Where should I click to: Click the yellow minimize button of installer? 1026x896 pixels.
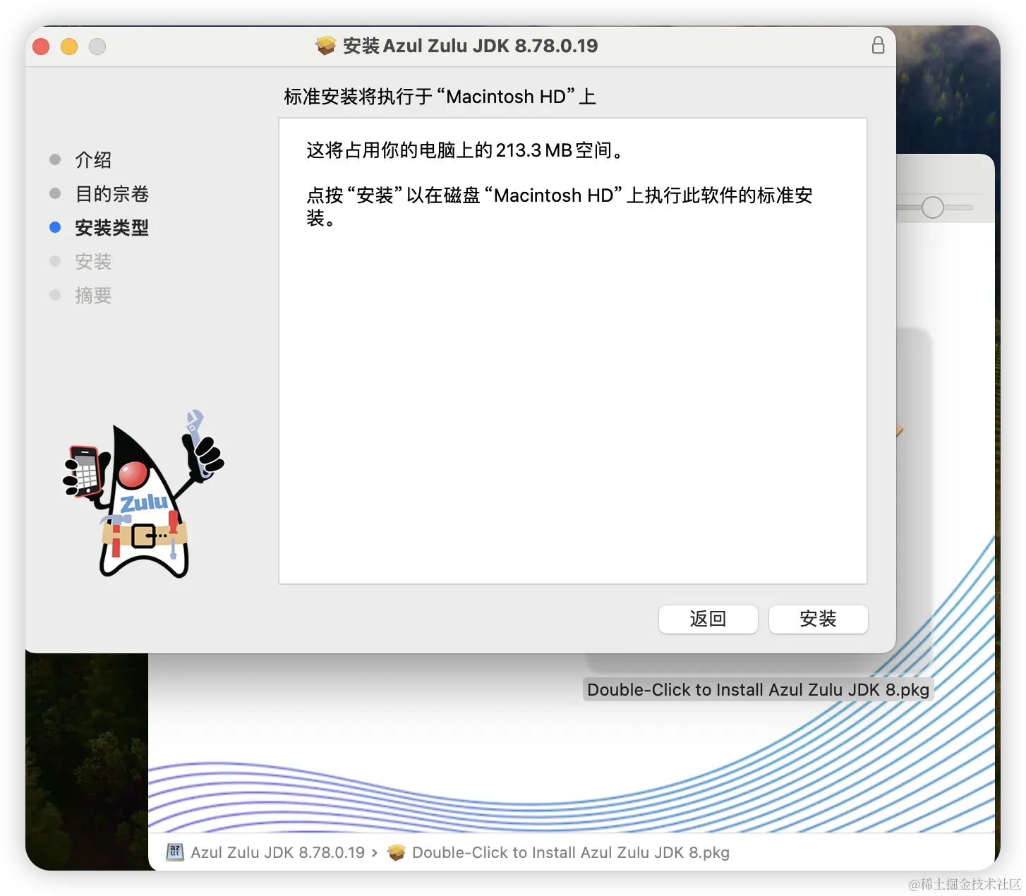click(x=69, y=46)
